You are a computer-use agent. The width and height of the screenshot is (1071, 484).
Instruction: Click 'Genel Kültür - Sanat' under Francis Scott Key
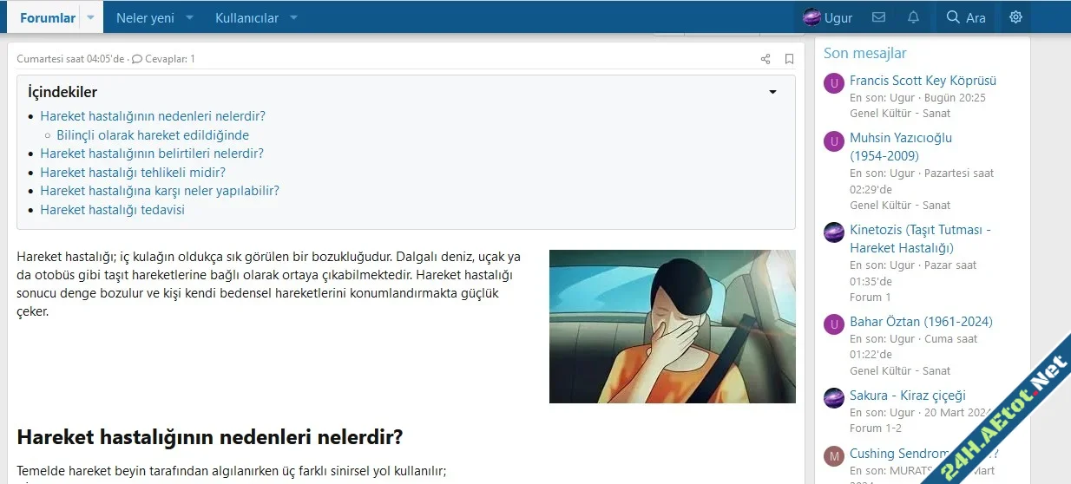click(x=900, y=113)
